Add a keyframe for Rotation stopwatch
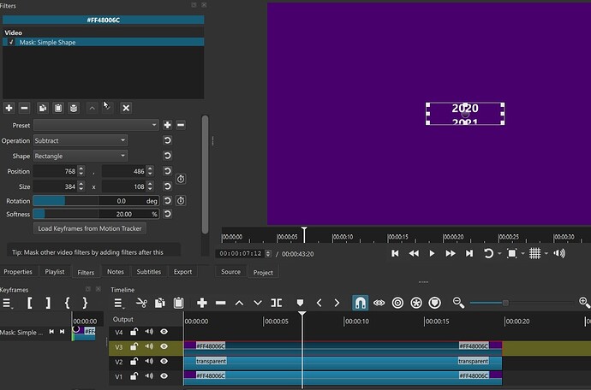Viewport: 591px width, 390px height. click(181, 201)
